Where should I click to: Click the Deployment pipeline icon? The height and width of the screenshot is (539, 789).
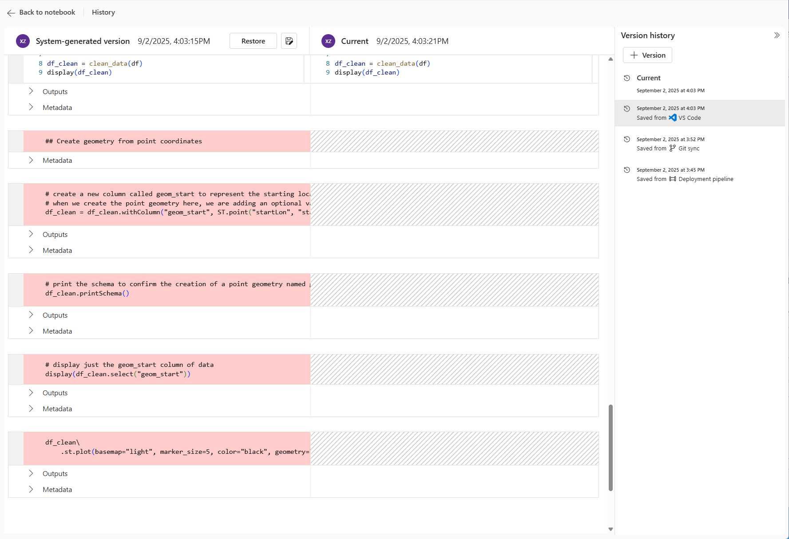pos(673,179)
